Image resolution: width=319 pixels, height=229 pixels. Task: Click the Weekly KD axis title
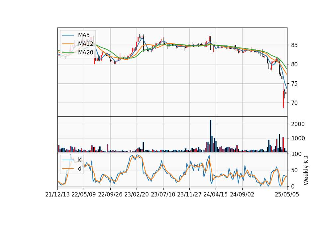tap(306, 171)
